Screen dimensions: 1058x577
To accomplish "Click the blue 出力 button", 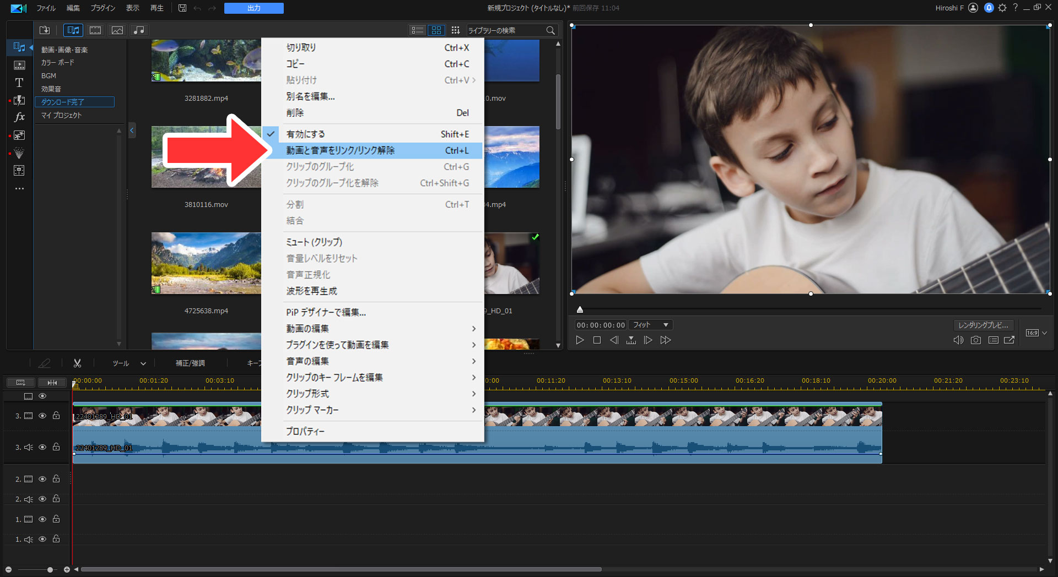I will [x=254, y=8].
